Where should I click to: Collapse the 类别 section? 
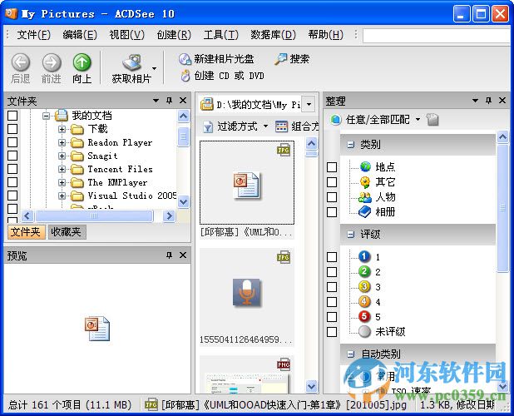click(x=351, y=145)
